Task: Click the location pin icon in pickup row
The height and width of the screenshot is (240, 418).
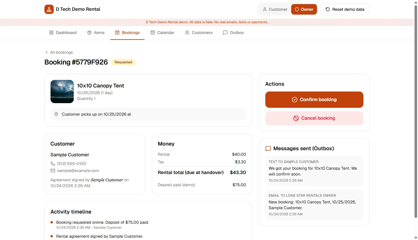Action: point(56,114)
